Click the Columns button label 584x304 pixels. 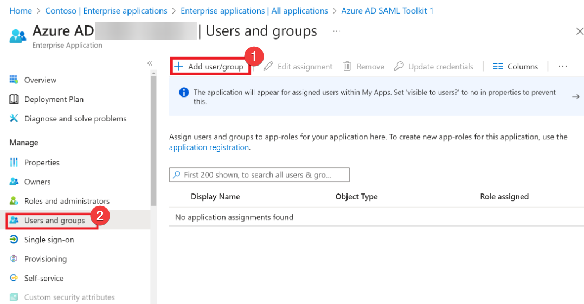pyautogui.click(x=523, y=67)
